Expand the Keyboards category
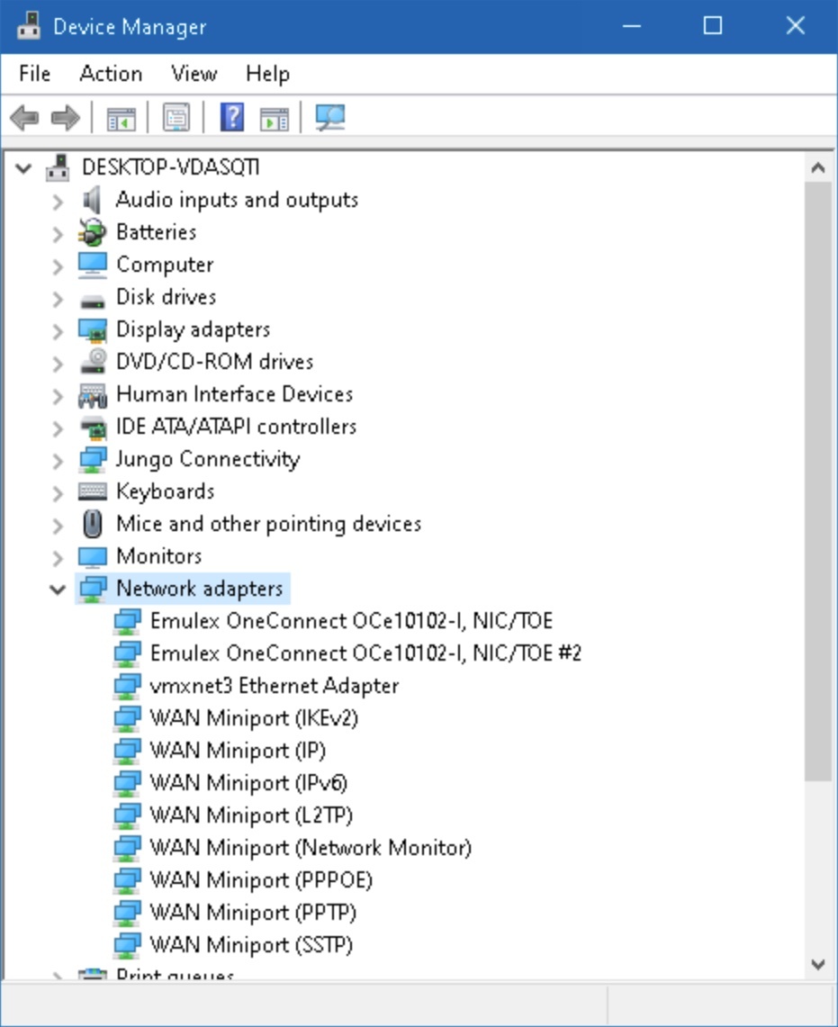Viewport: 838px width, 1027px height. click(x=58, y=492)
